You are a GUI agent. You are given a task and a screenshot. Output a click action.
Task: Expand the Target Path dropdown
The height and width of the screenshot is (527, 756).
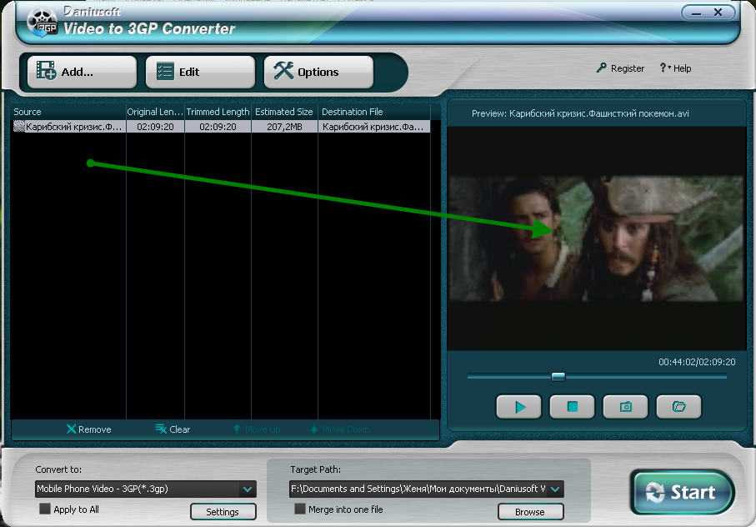[x=555, y=489]
